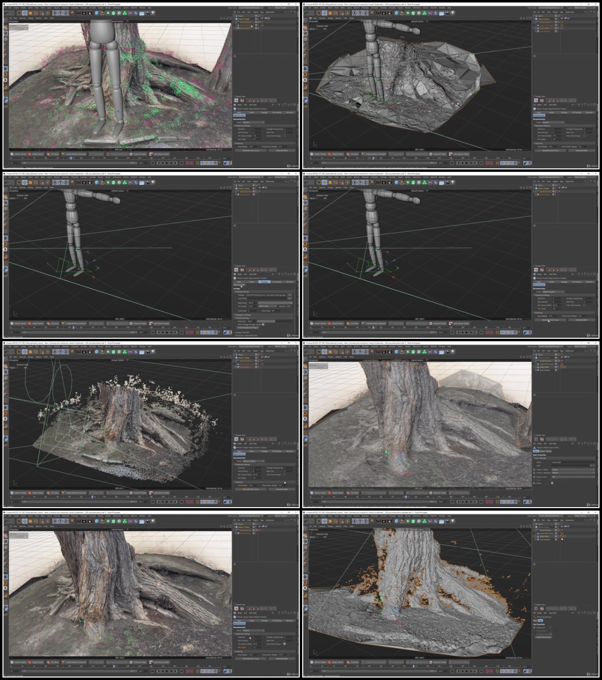Click Spline Pen icon in point-cloud stump screenshot
The width and height of the screenshot is (602, 680).
[x=102, y=352]
